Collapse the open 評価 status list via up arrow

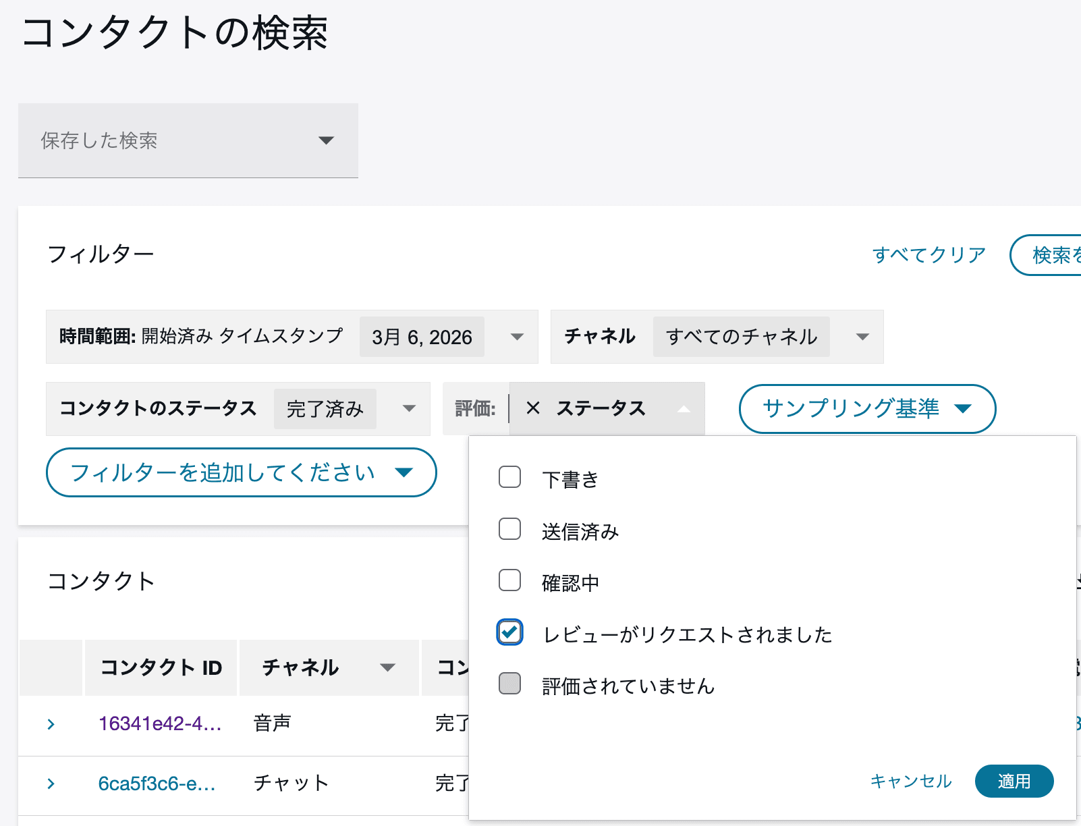click(684, 409)
